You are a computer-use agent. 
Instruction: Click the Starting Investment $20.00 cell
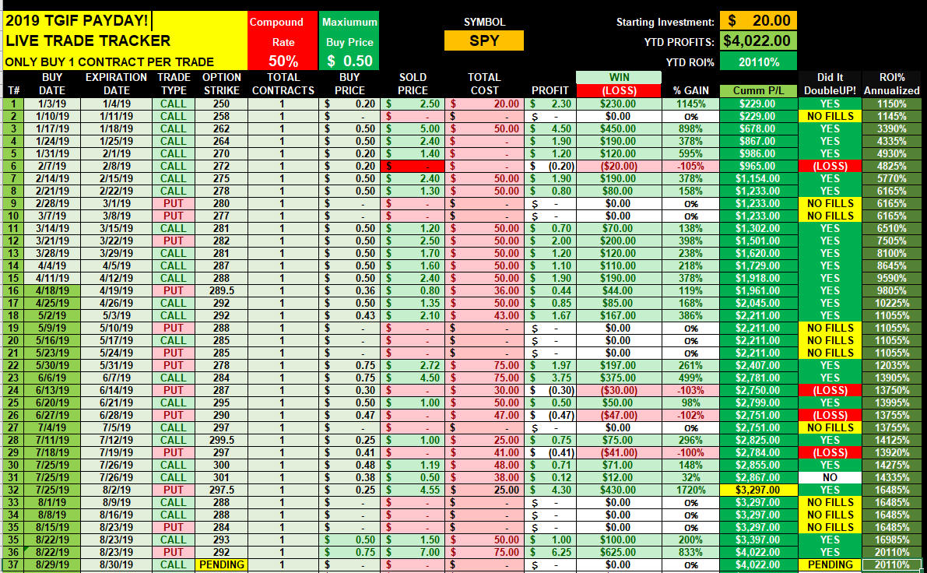(758, 21)
